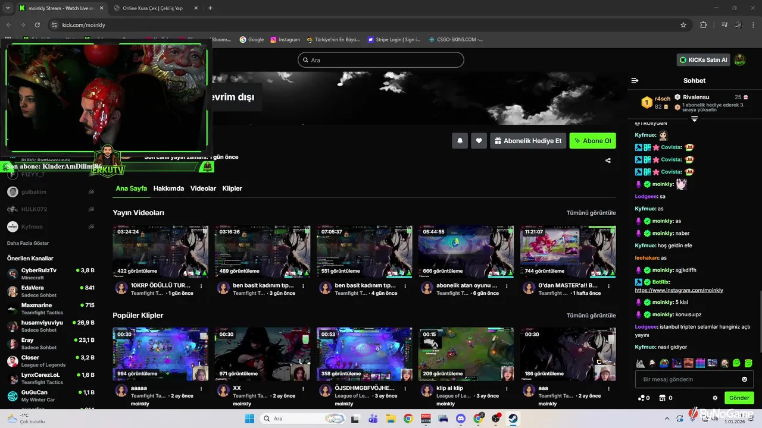Open CyberRulzTv recommended channel

(x=51, y=274)
